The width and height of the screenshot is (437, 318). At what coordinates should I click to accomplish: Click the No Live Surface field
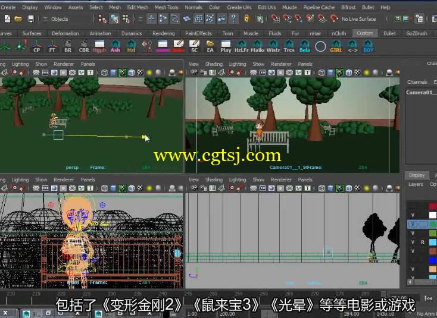(358, 19)
